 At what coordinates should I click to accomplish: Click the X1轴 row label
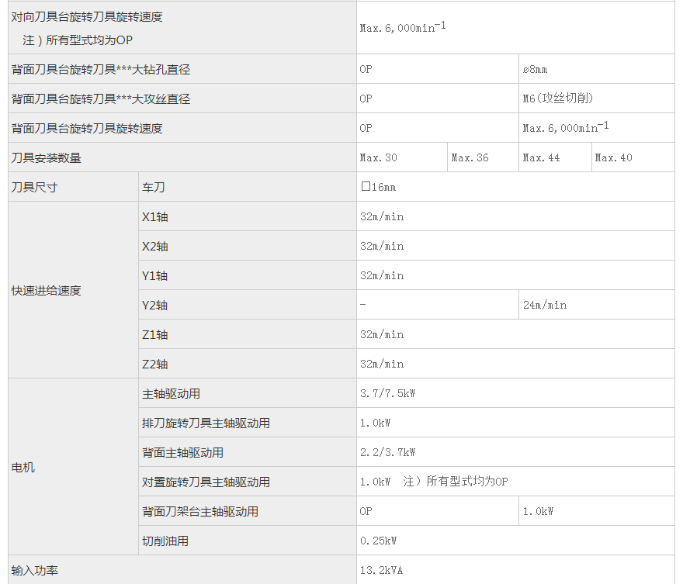coord(155,216)
